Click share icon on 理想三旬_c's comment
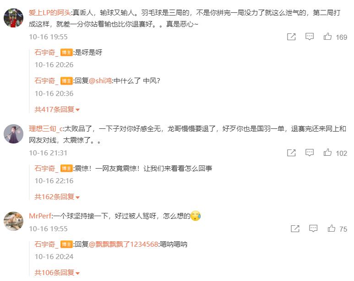Viewport: 354px width, 281px height. coord(291,153)
